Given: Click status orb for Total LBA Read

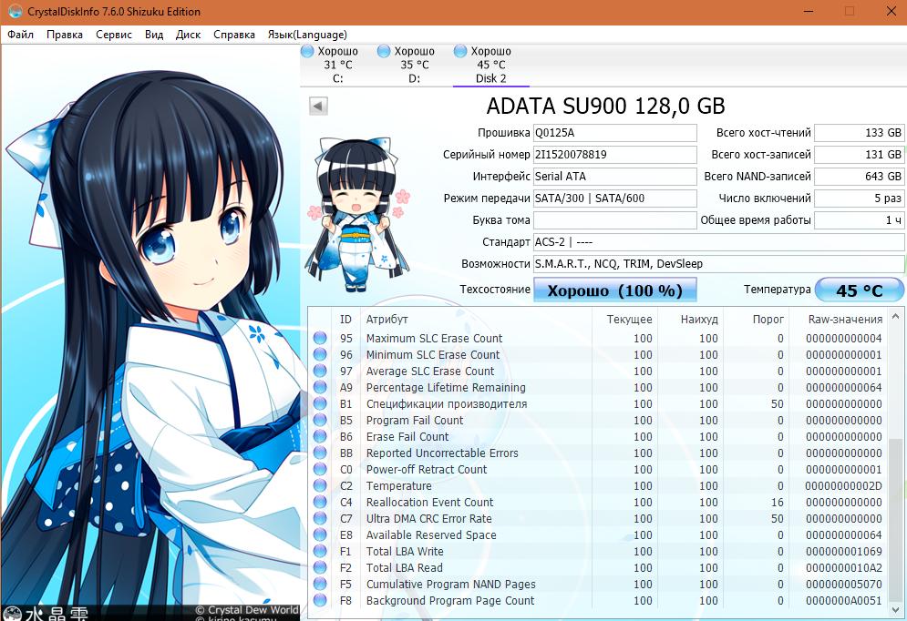Looking at the screenshot, I should (320, 568).
